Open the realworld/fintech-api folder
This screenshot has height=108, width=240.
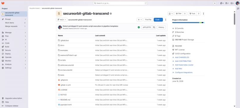coord(68,55)
